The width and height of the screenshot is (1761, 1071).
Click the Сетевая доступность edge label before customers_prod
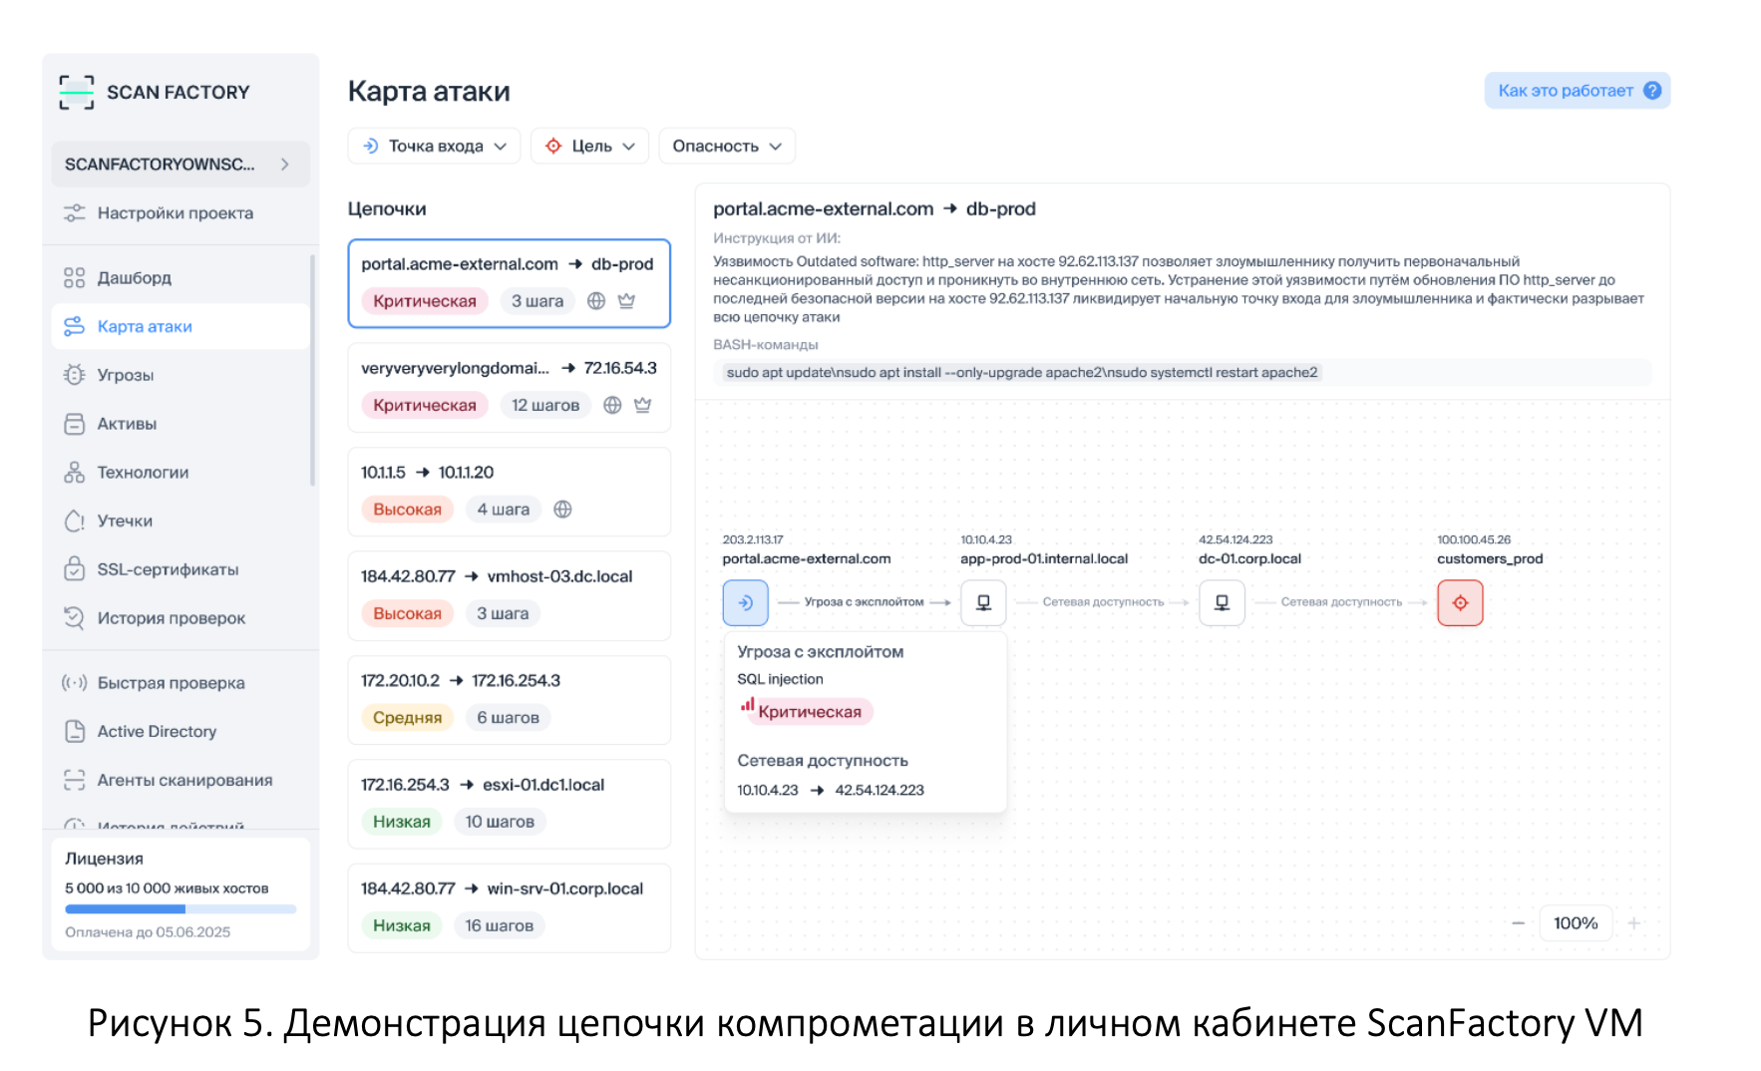1341,602
